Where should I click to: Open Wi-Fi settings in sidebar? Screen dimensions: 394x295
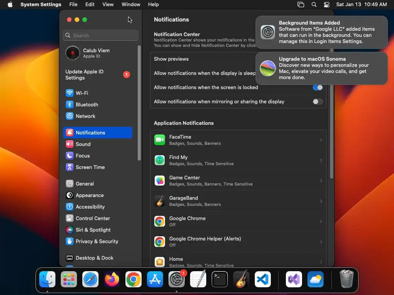97,93
